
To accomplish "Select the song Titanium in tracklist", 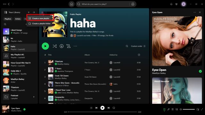I will tap(59, 61).
